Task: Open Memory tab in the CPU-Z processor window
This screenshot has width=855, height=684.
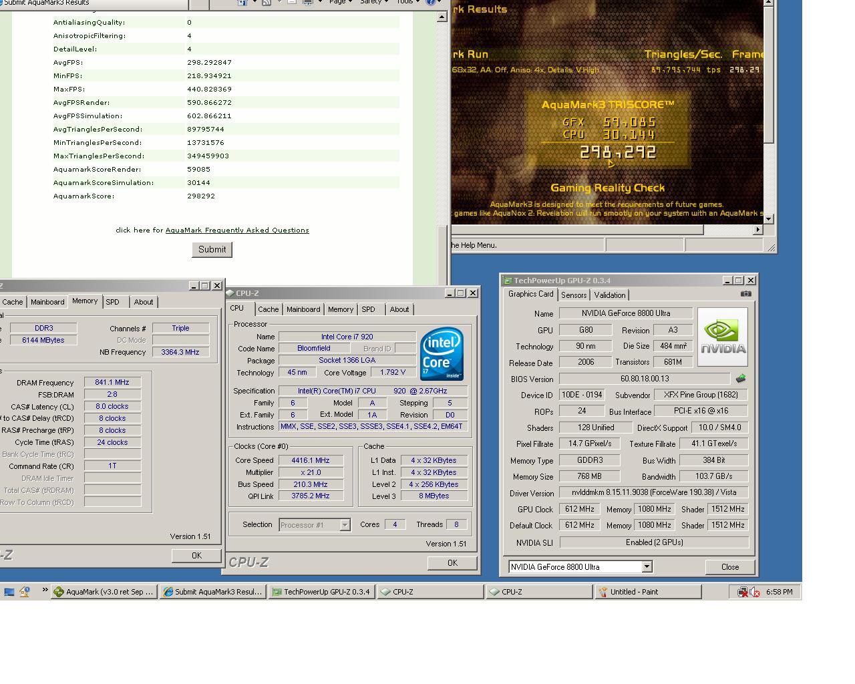Action: click(x=341, y=309)
